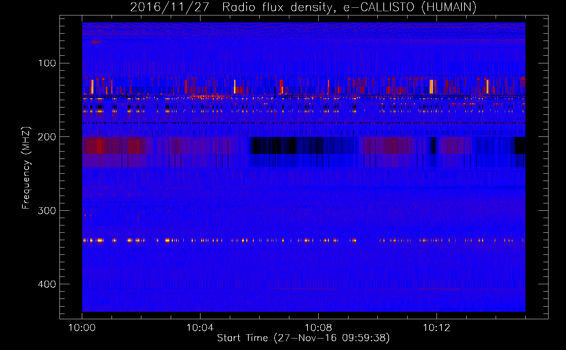The image size is (566, 350).
Task: Click the 300 frequency tick label
Action: (47, 210)
